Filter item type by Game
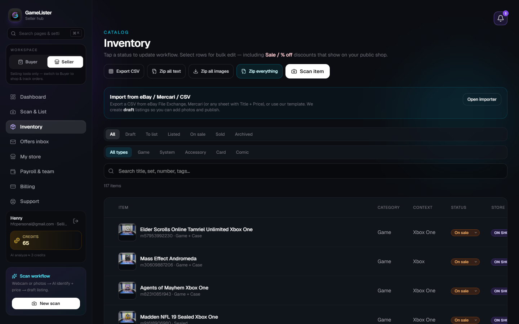 143,152
